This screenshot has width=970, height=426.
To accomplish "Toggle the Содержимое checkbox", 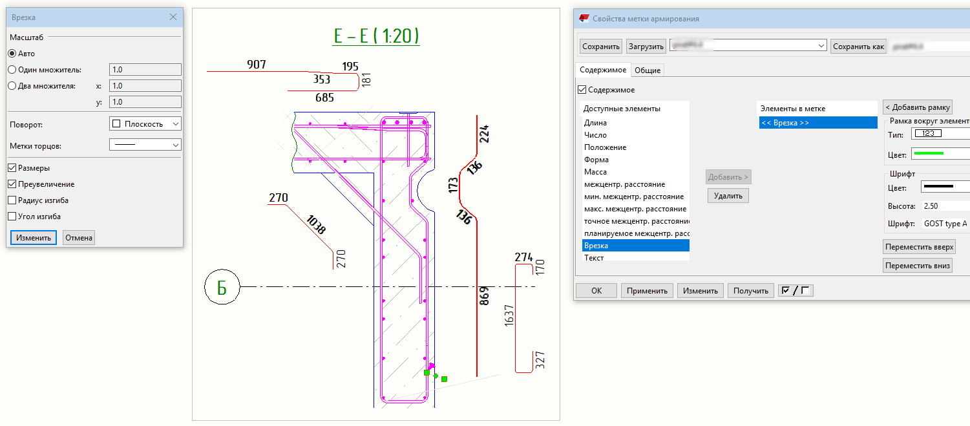I will click(x=582, y=90).
